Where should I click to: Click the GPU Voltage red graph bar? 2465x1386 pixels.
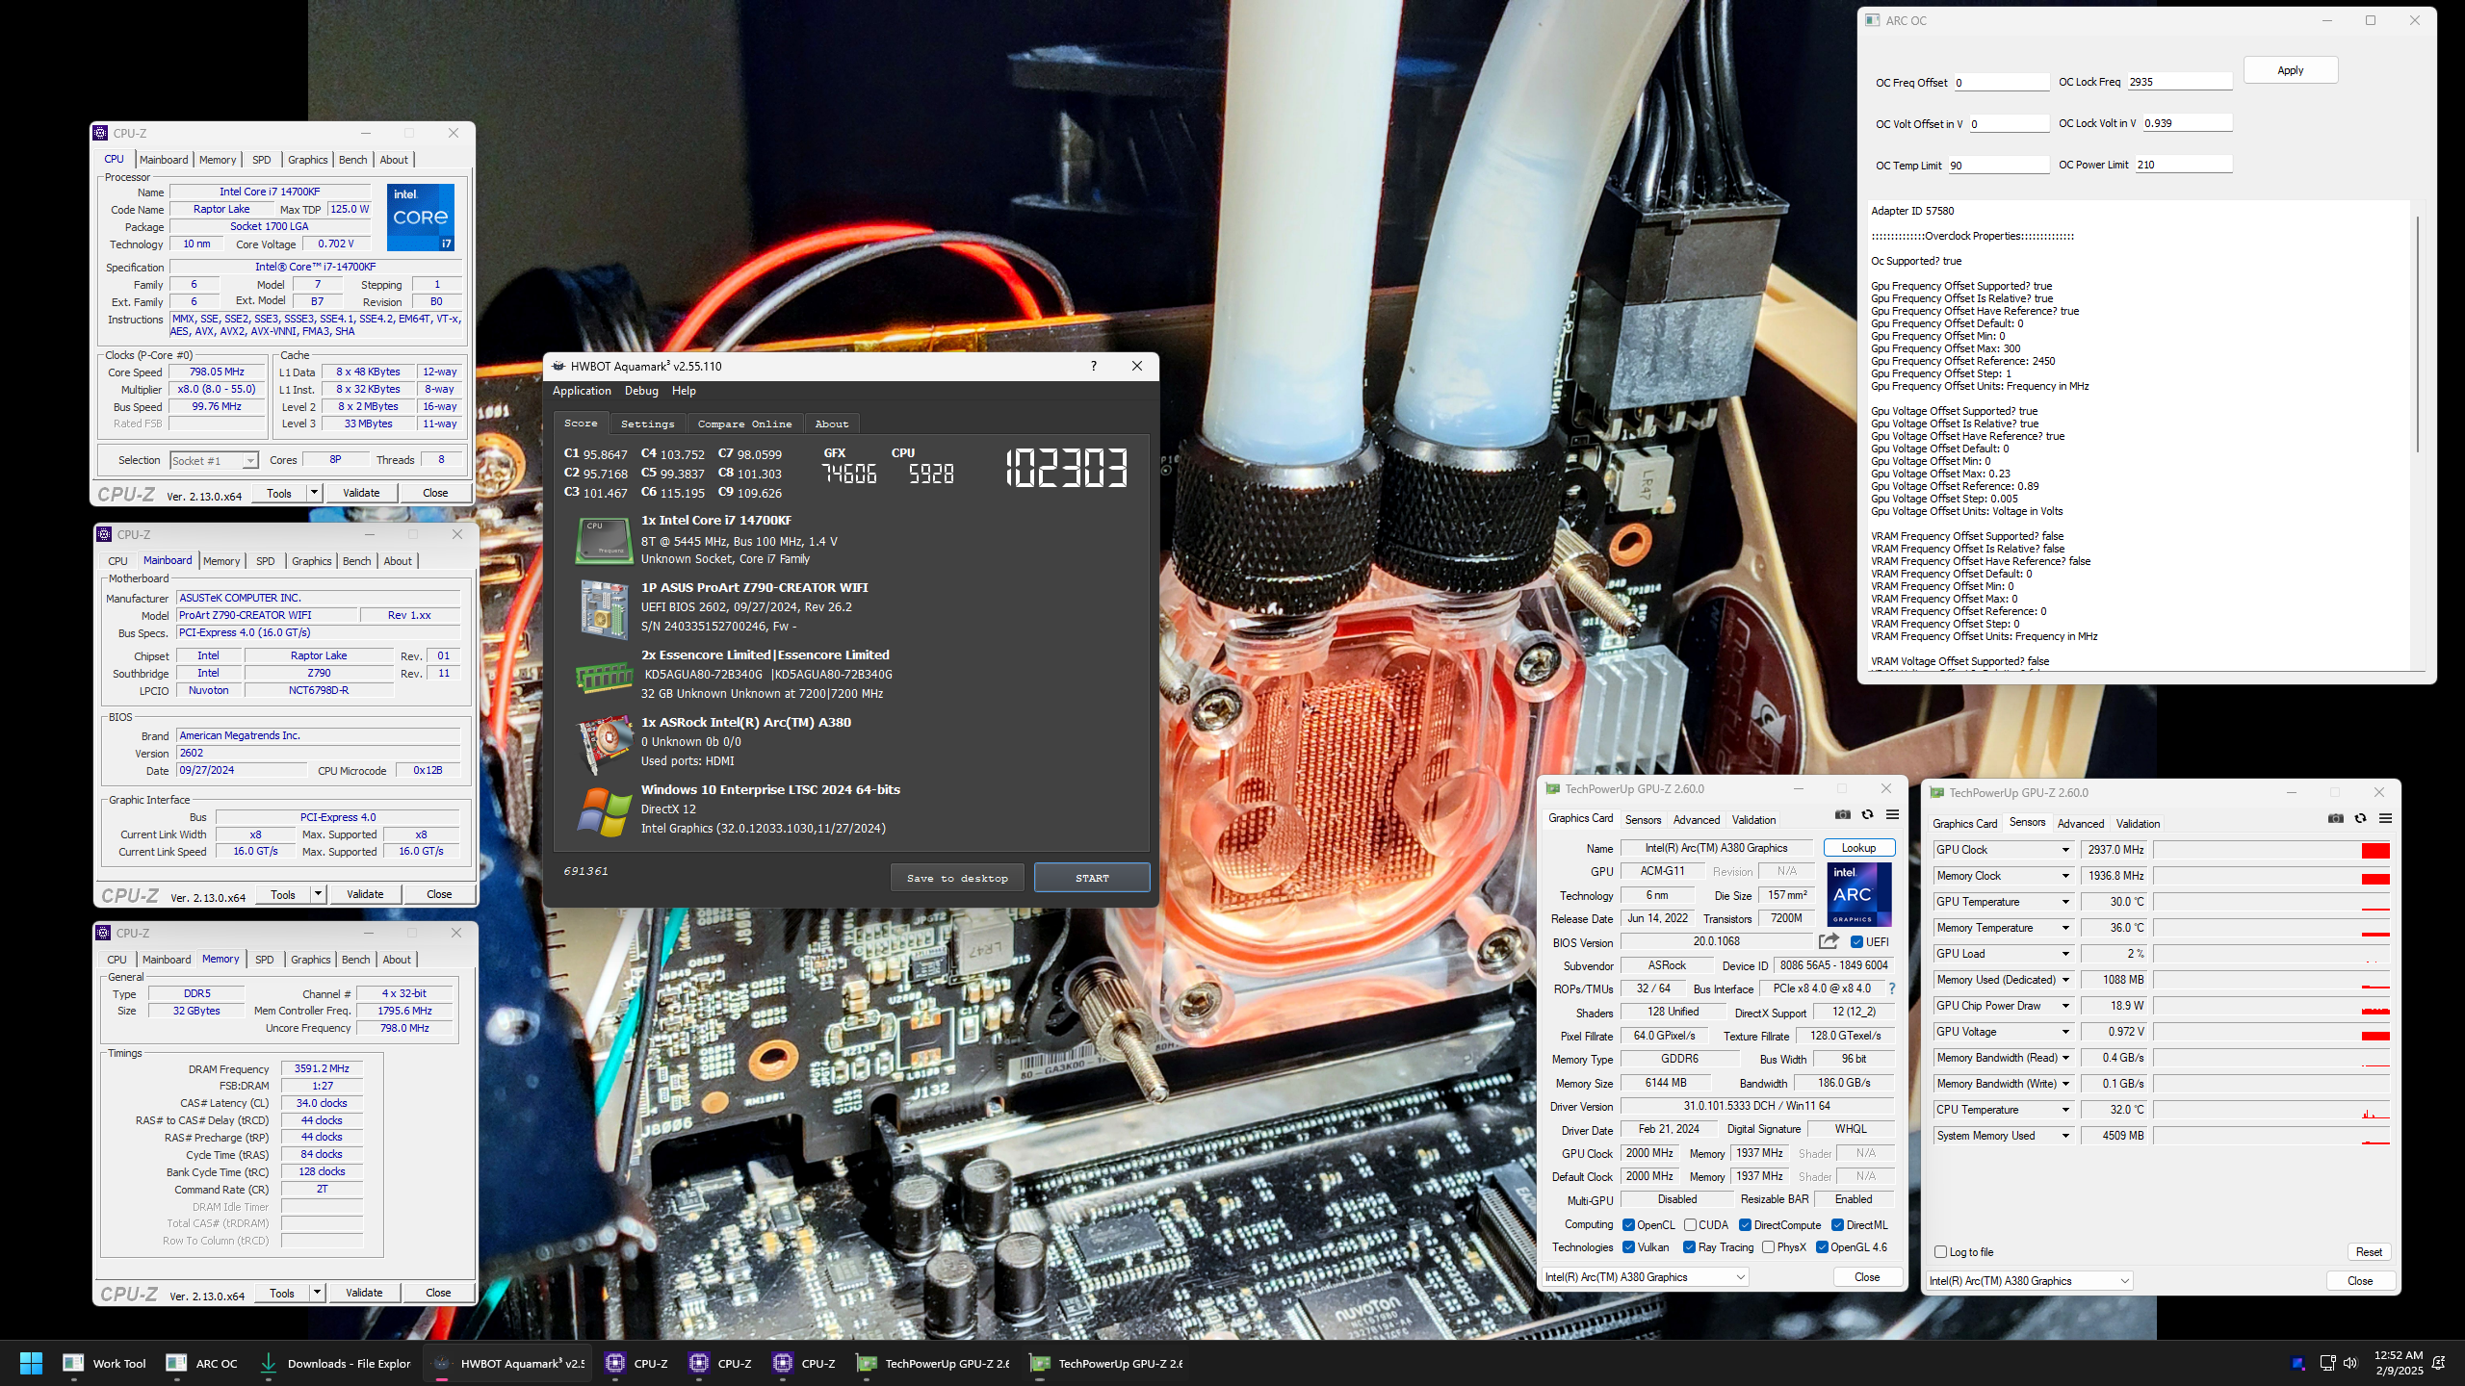click(2375, 1036)
